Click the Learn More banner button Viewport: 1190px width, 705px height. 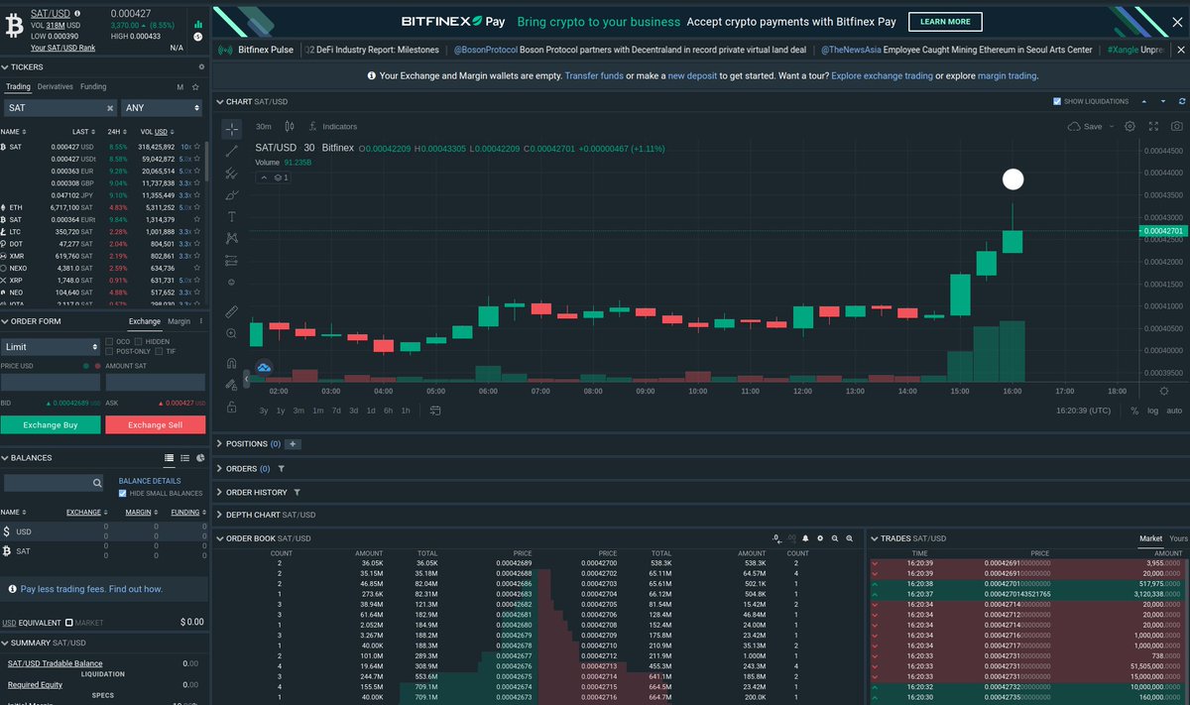[x=945, y=22]
